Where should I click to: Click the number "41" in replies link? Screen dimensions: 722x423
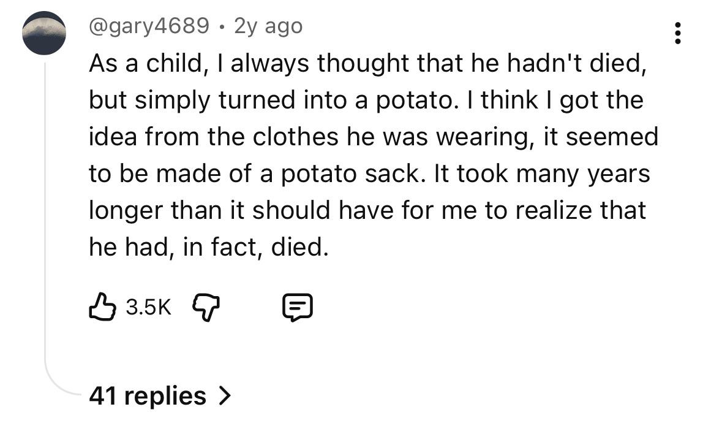click(103, 395)
